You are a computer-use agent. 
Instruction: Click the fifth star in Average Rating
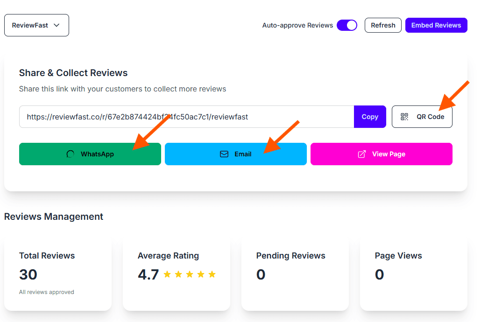212,274
